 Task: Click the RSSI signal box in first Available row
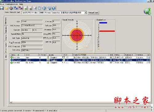click(x=63, y=57)
